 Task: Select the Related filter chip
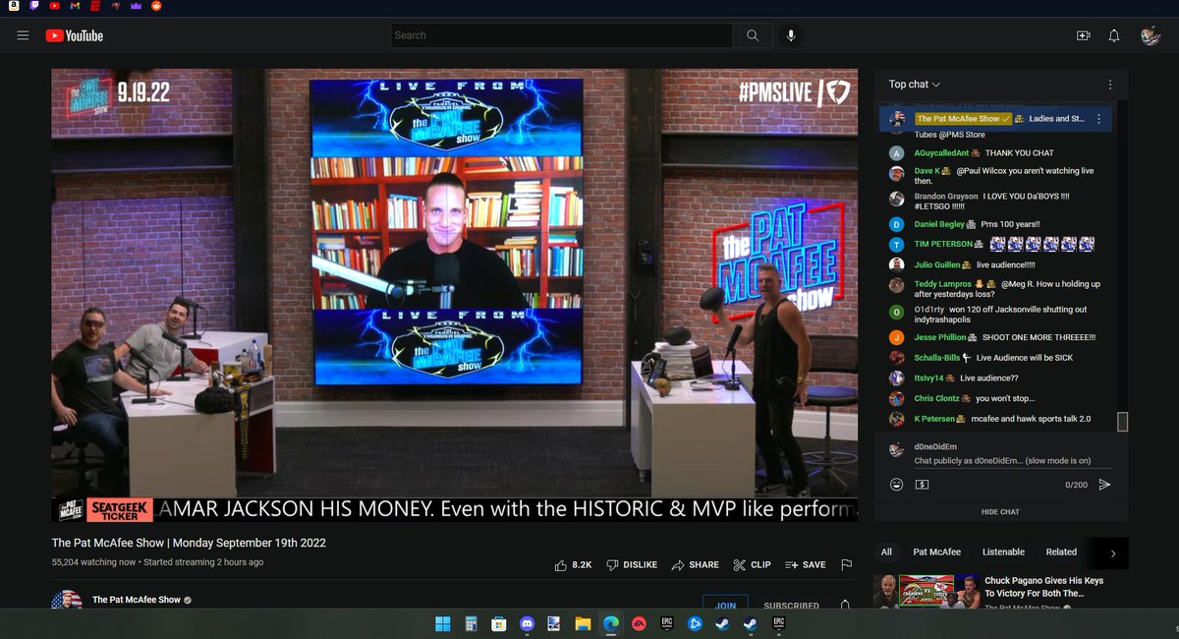[1061, 552]
